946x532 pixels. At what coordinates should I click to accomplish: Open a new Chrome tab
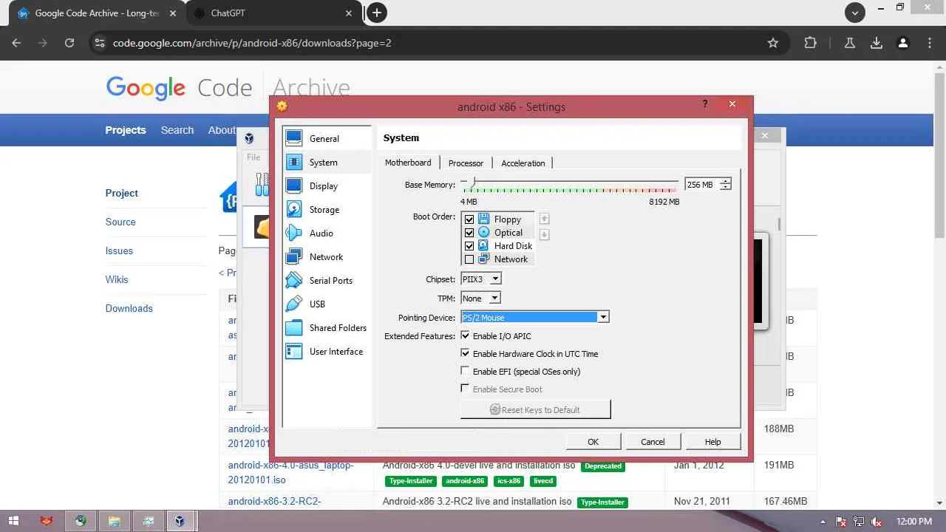(377, 13)
